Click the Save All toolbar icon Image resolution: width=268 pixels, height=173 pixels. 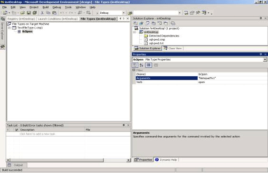35,13
